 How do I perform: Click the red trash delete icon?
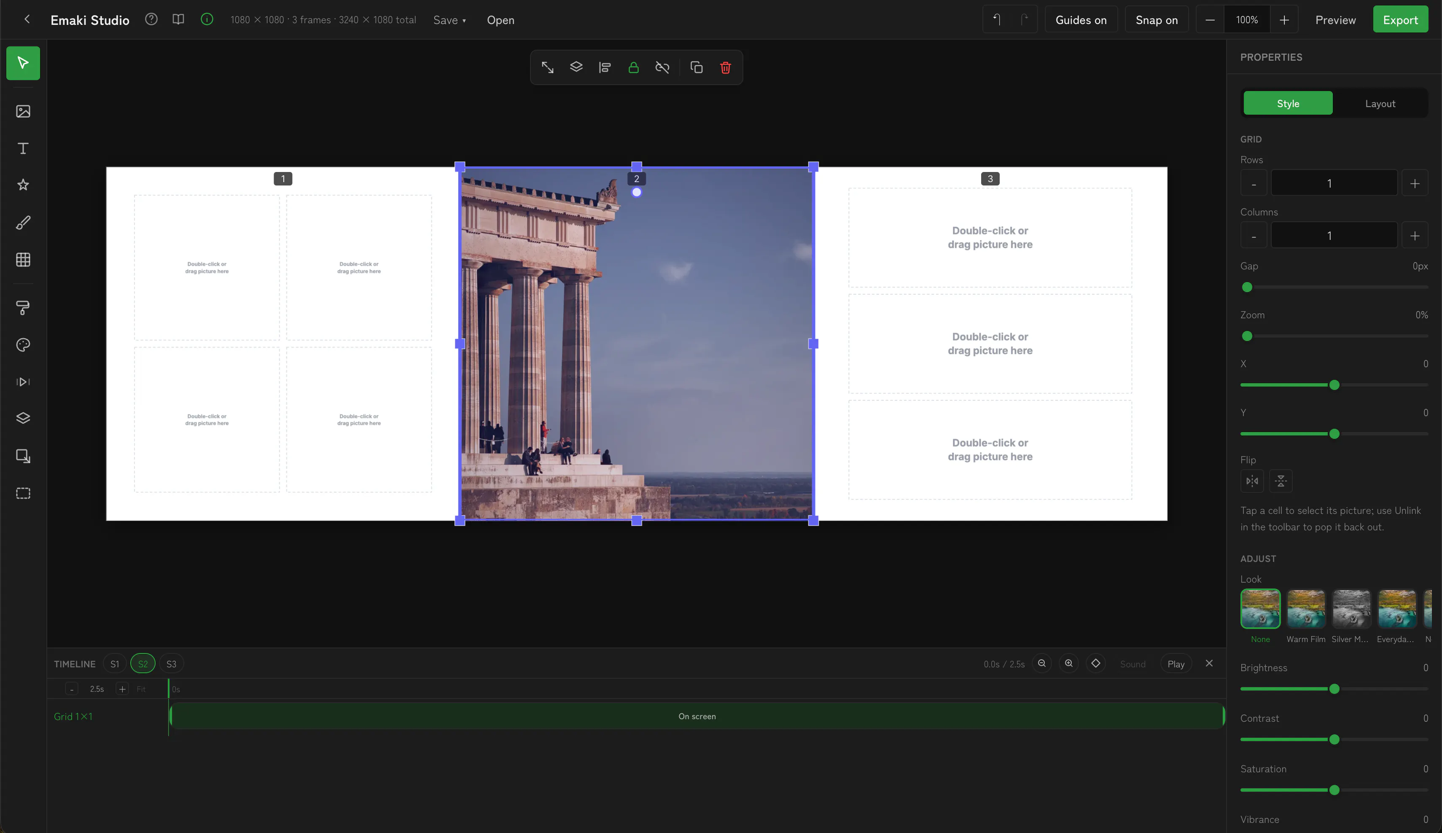point(725,67)
